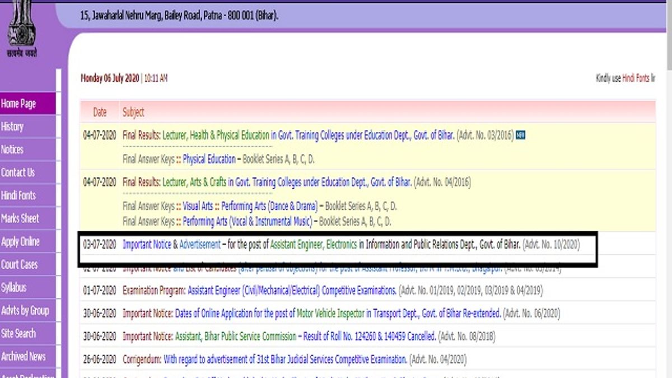This screenshot has width=672, height=378.
Task: Click the Patna address text in header
Action: [x=179, y=16]
